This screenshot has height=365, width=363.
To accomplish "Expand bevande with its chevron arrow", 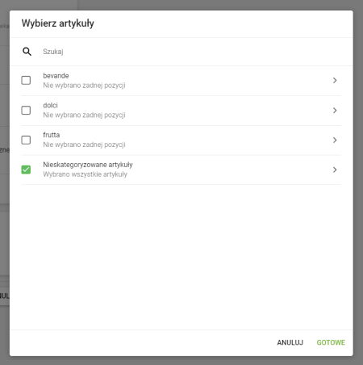I will coord(335,80).
